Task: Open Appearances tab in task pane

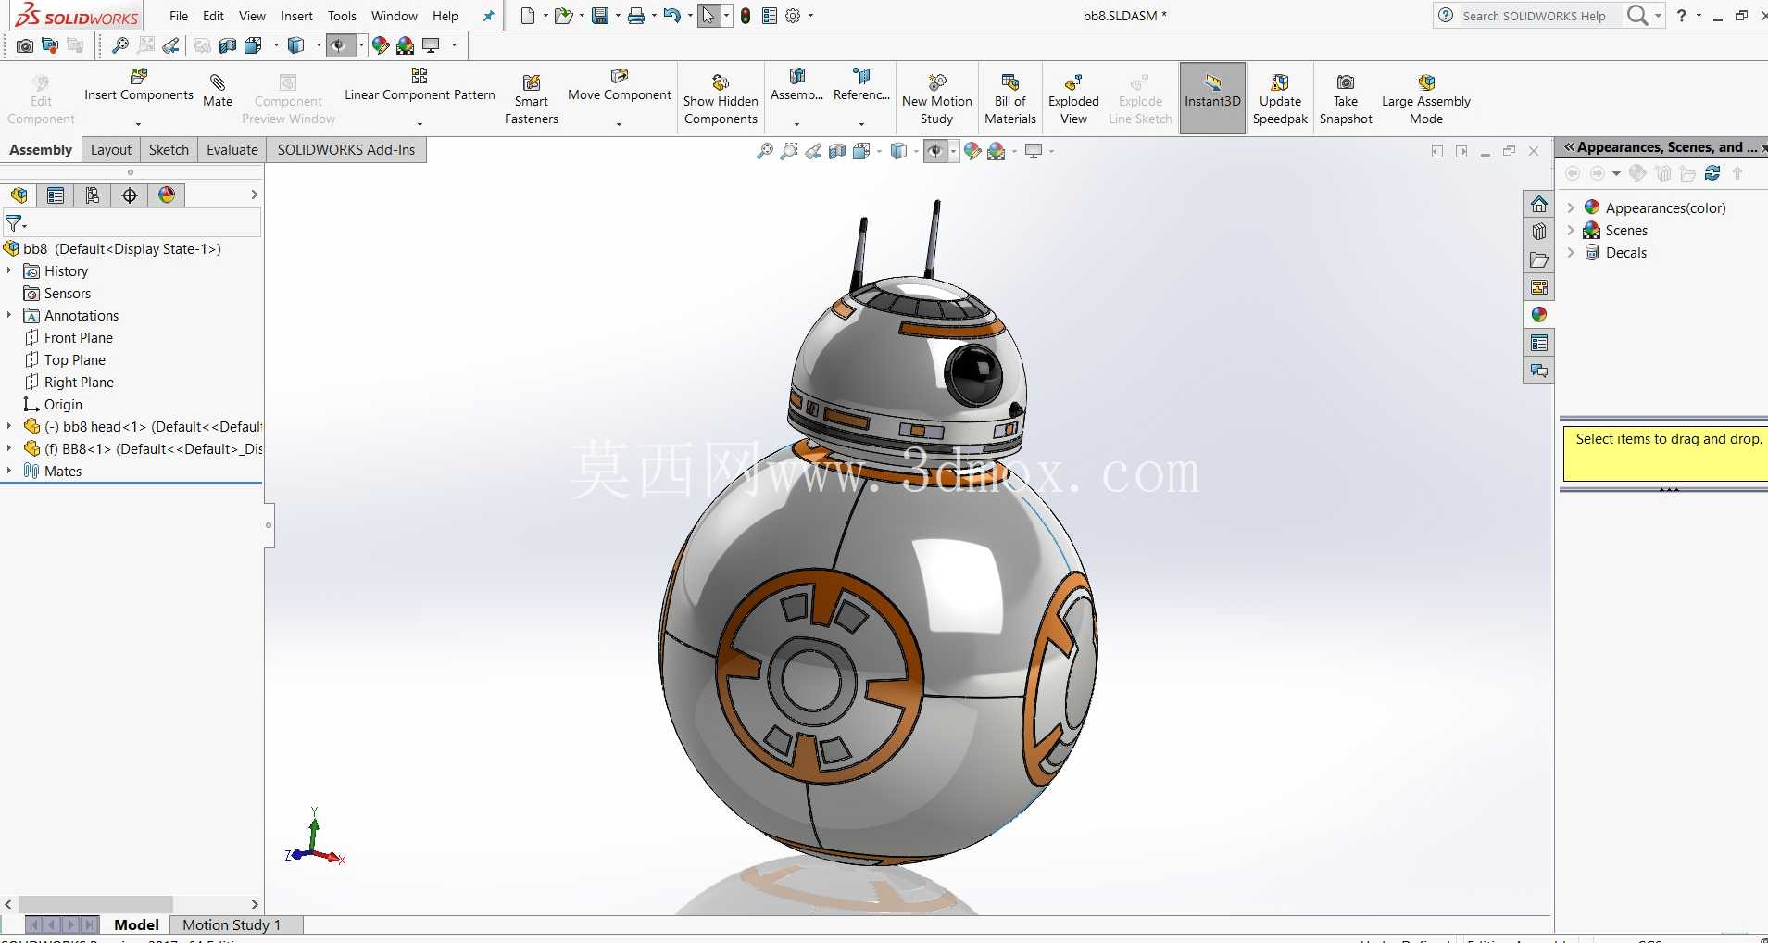Action: coord(1539,315)
